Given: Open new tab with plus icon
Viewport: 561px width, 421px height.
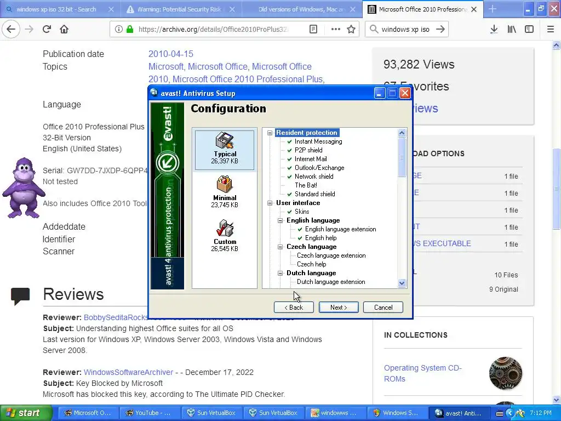Looking at the screenshot, I should click(493, 9).
